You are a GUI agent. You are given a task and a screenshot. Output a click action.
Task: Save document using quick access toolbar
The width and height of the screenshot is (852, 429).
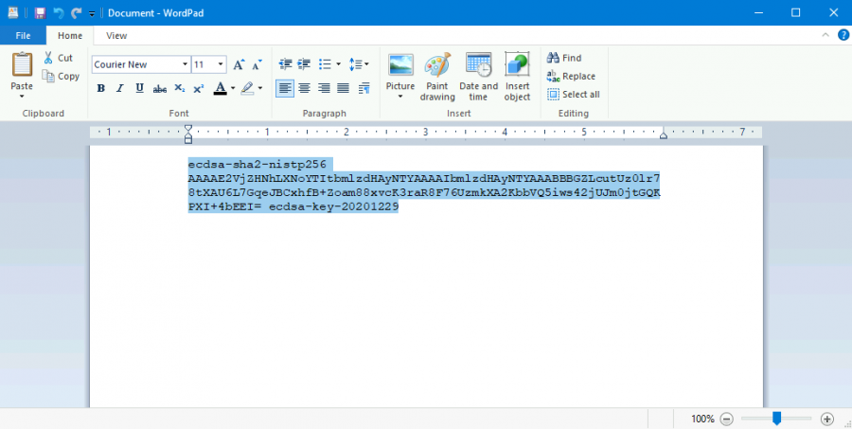coord(39,13)
